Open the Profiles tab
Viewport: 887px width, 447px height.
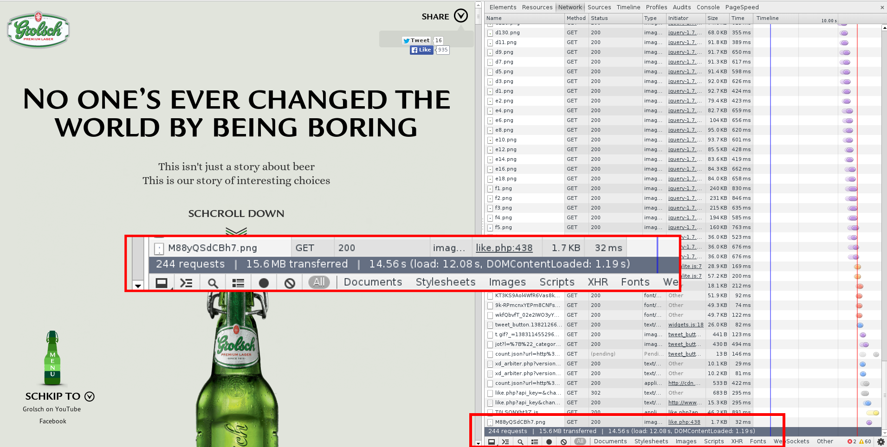pyautogui.click(x=656, y=7)
